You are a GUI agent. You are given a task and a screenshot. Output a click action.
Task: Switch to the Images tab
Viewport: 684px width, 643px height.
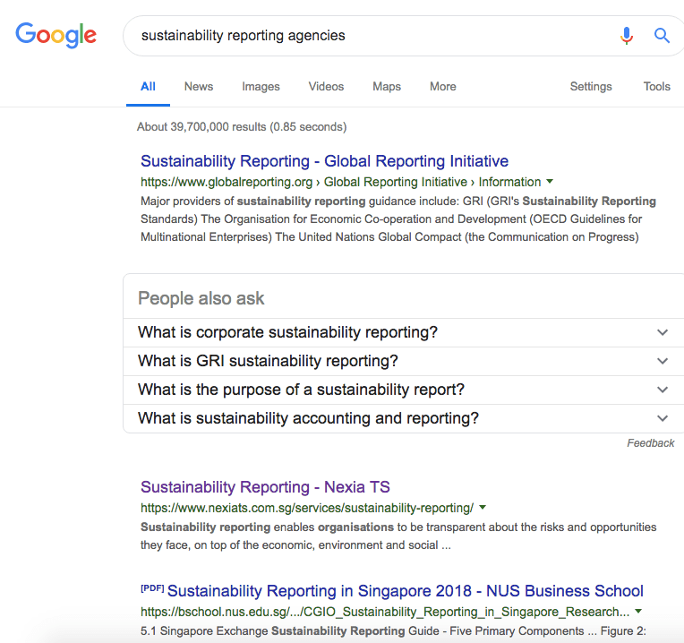point(261,86)
